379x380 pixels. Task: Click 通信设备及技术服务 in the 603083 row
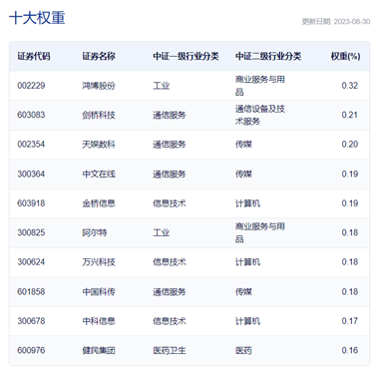click(x=260, y=115)
